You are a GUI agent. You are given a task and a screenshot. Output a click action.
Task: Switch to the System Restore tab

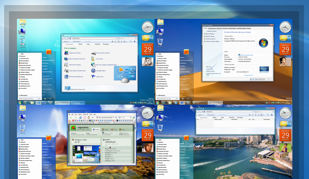click(x=232, y=28)
